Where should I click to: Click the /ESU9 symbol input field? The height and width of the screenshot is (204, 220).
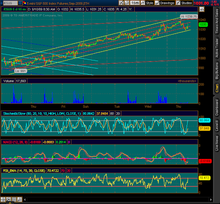coord(10,3)
